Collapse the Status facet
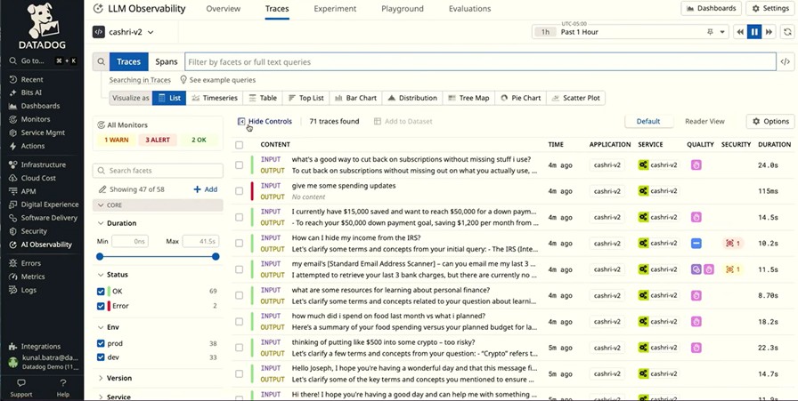 pos(113,275)
